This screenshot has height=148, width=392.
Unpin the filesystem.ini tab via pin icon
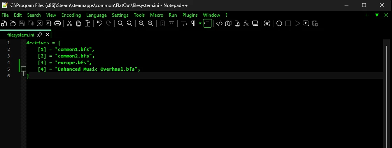(40, 35)
